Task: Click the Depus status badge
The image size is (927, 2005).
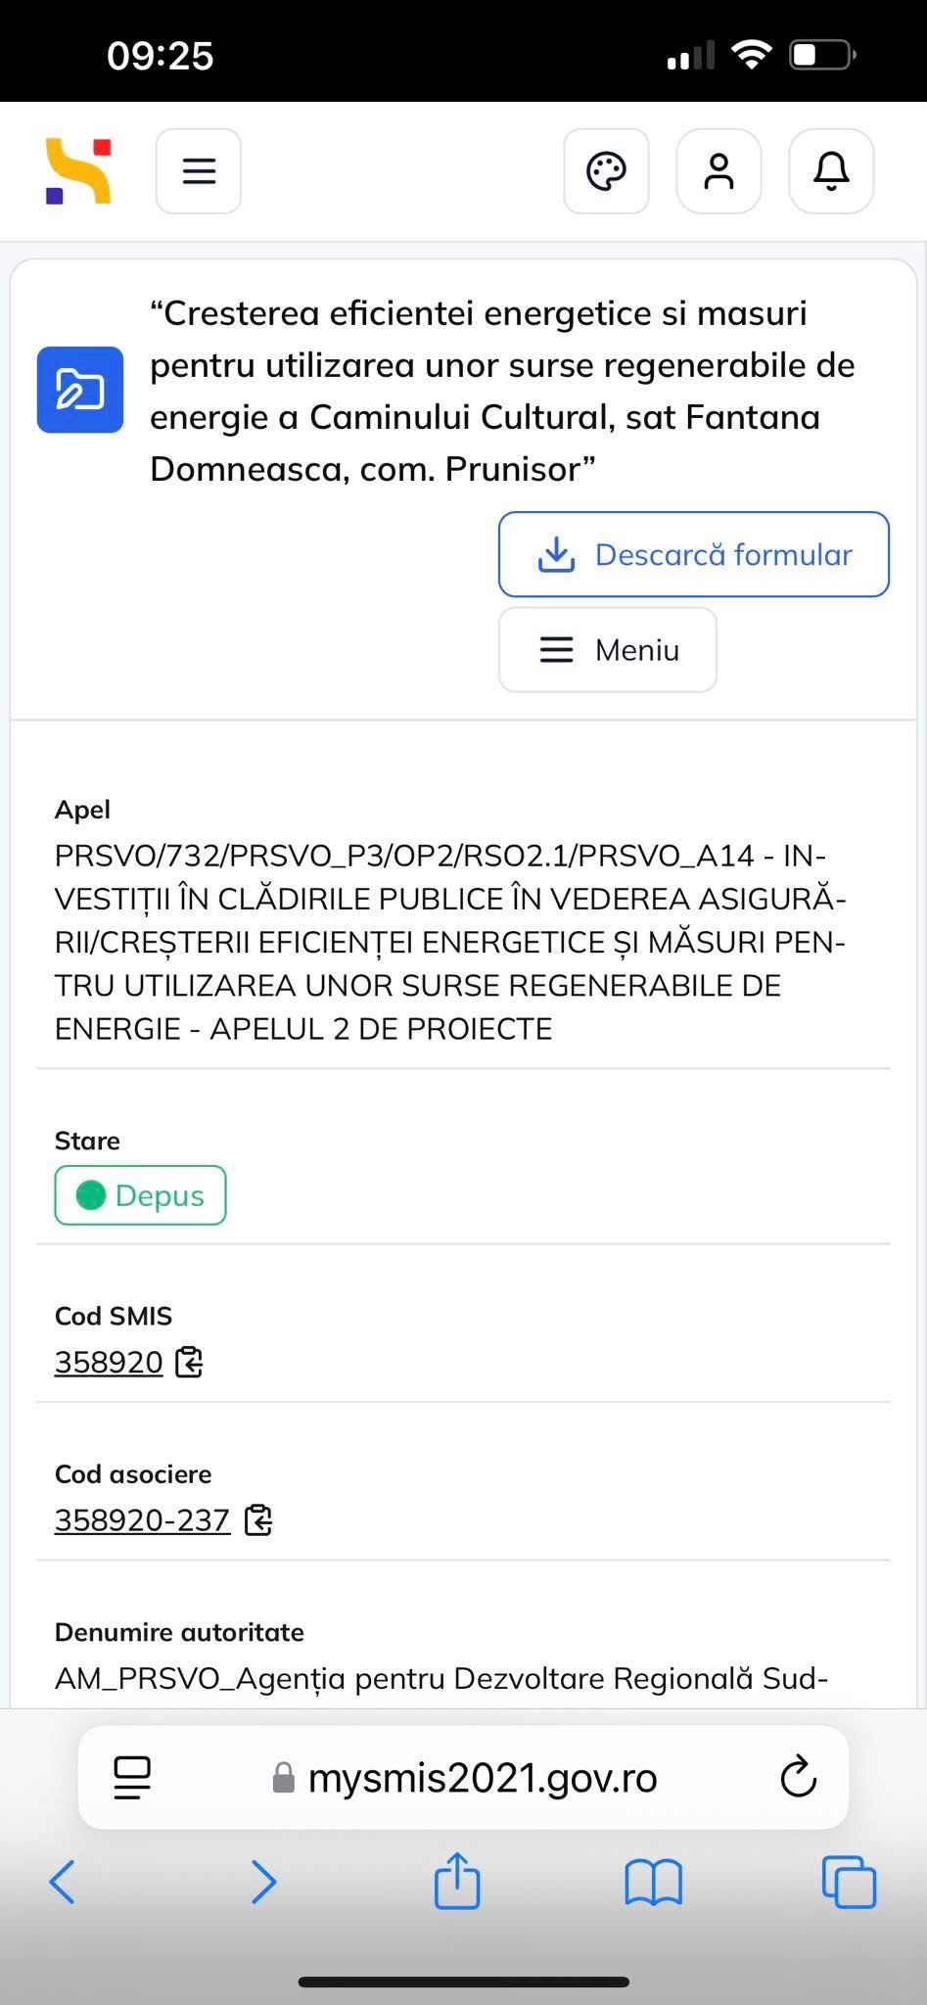Action: click(140, 1195)
